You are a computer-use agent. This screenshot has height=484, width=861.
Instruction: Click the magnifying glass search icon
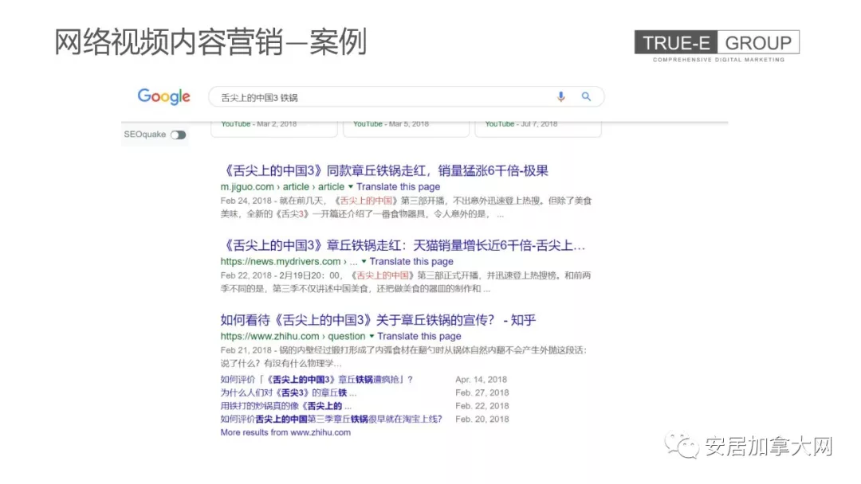click(x=587, y=97)
